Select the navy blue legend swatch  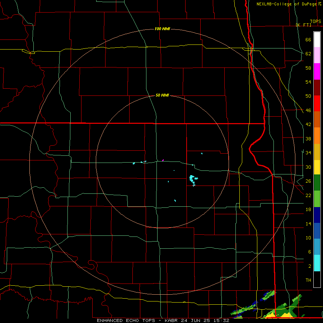click(x=317, y=215)
